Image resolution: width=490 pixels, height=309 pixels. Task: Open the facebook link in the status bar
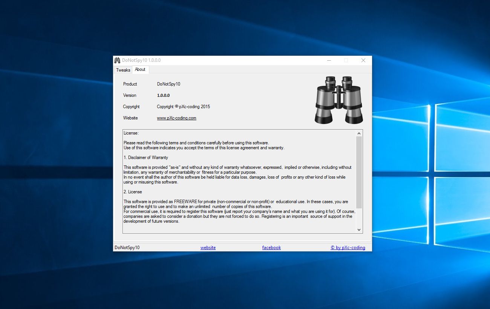pyautogui.click(x=271, y=248)
